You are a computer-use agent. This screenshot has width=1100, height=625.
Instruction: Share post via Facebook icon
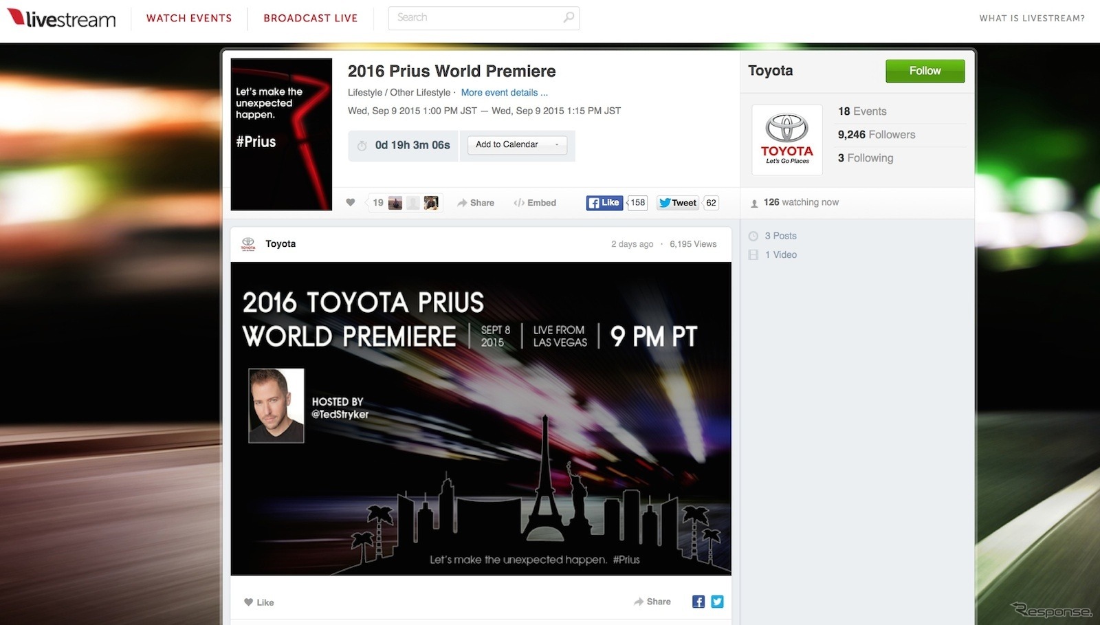[698, 602]
